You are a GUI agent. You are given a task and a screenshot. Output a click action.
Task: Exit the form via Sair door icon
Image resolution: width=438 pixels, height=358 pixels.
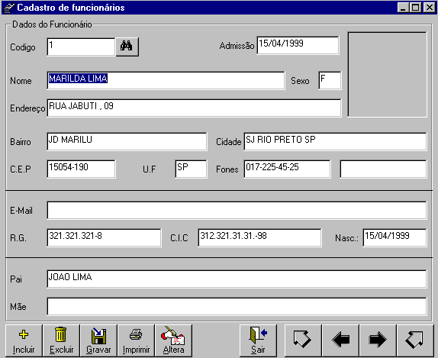tap(258, 340)
